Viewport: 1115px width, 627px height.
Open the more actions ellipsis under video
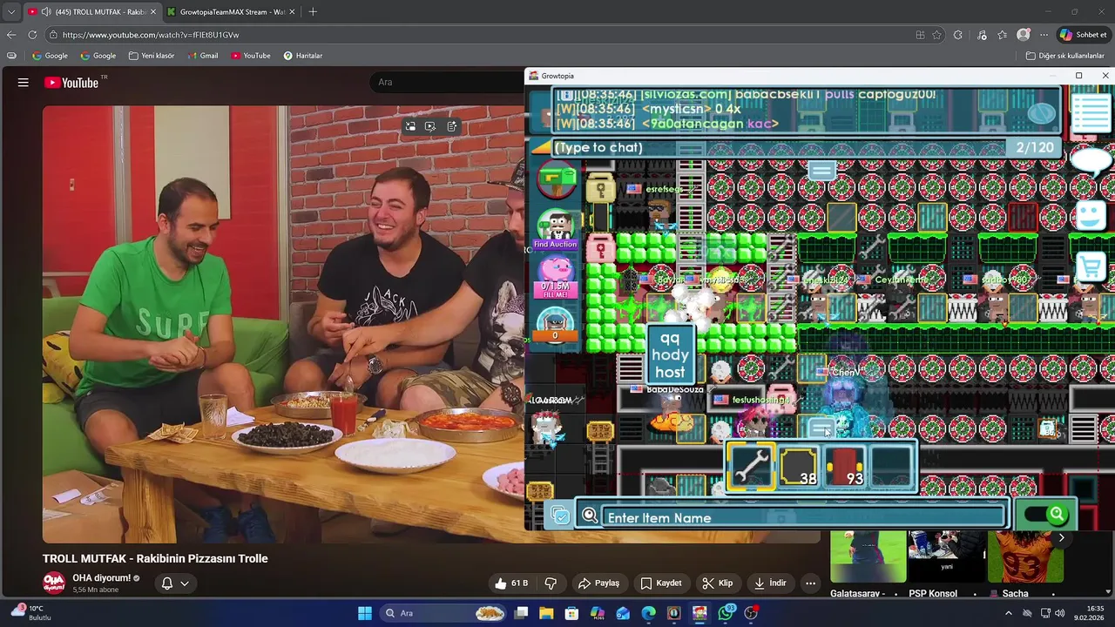[x=810, y=583]
